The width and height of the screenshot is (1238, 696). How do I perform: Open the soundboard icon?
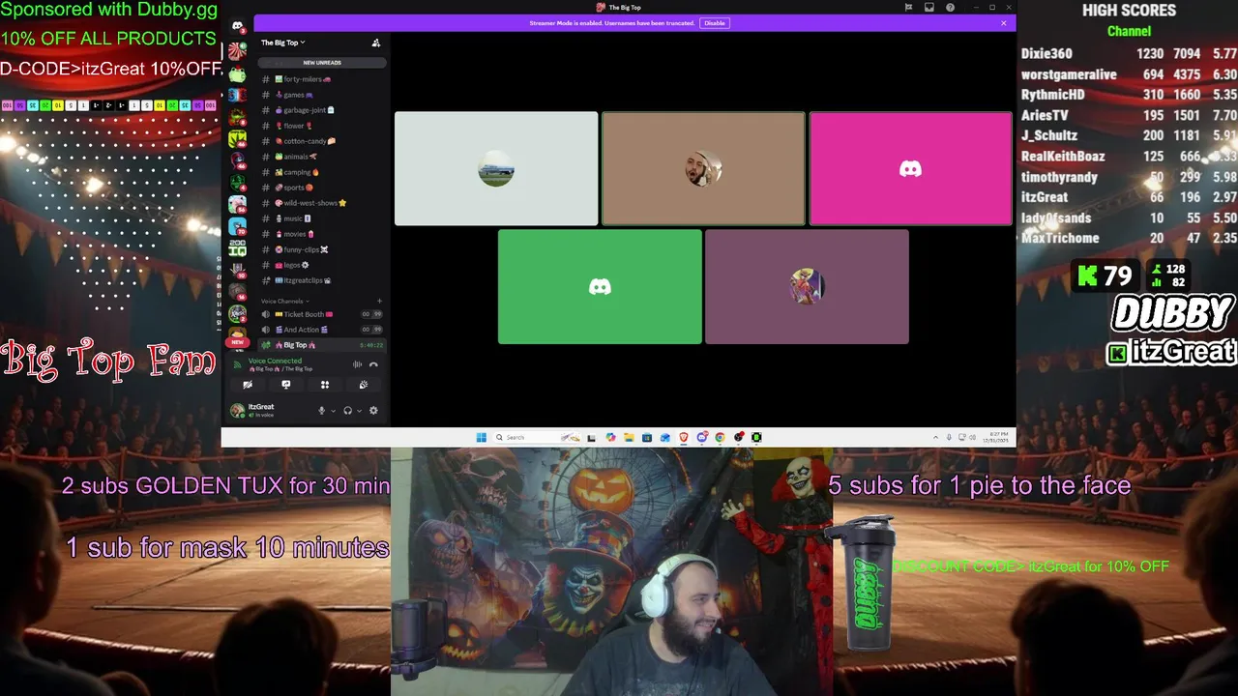[x=364, y=385]
